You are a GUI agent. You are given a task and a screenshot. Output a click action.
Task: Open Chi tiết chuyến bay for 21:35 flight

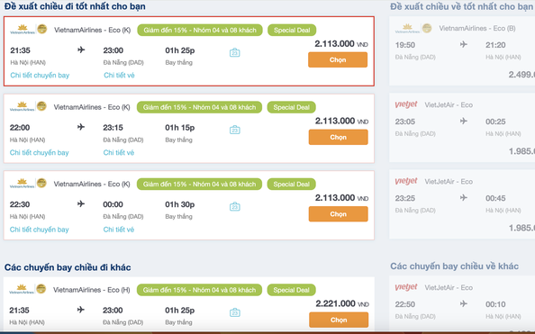click(x=40, y=75)
